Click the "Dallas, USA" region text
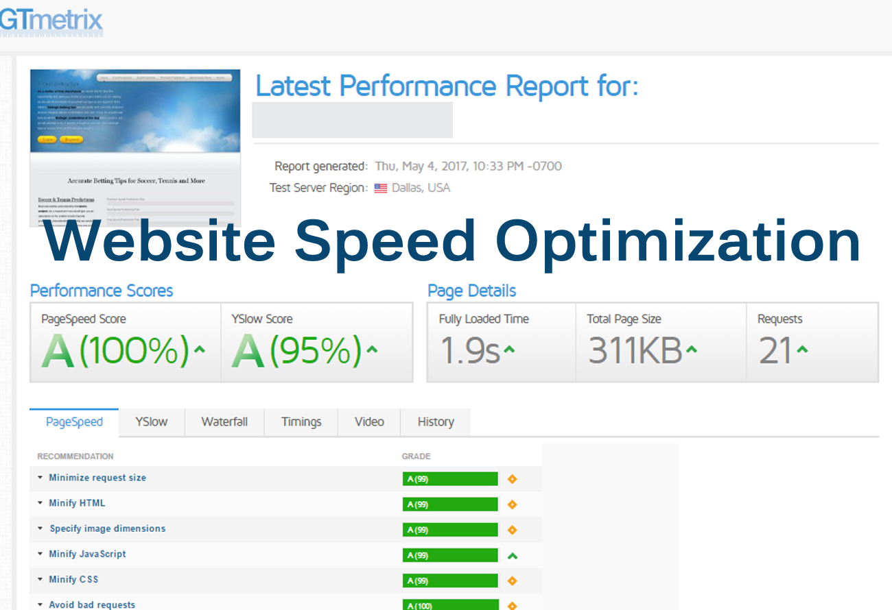The width and height of the screenshot is (892, 610). point(421,188)
